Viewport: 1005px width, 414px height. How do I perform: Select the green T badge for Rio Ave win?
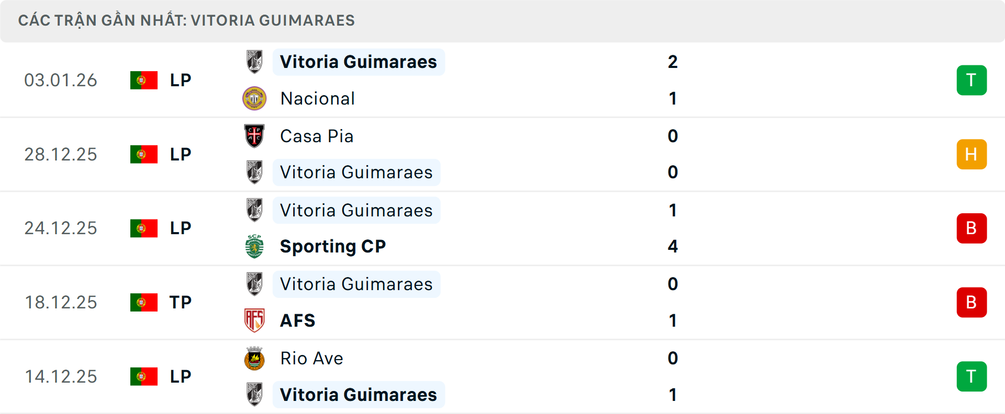[x=971, y=376]
